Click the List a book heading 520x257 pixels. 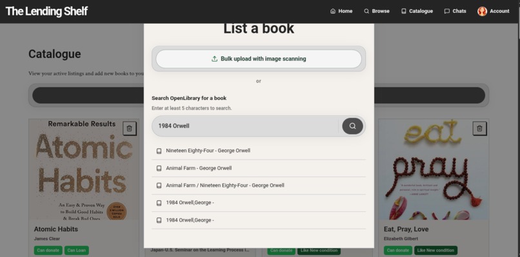click(259, 28)
